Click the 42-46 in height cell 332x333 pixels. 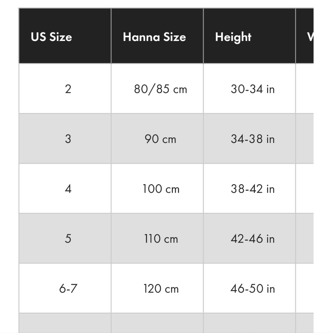tap(249, 238)
